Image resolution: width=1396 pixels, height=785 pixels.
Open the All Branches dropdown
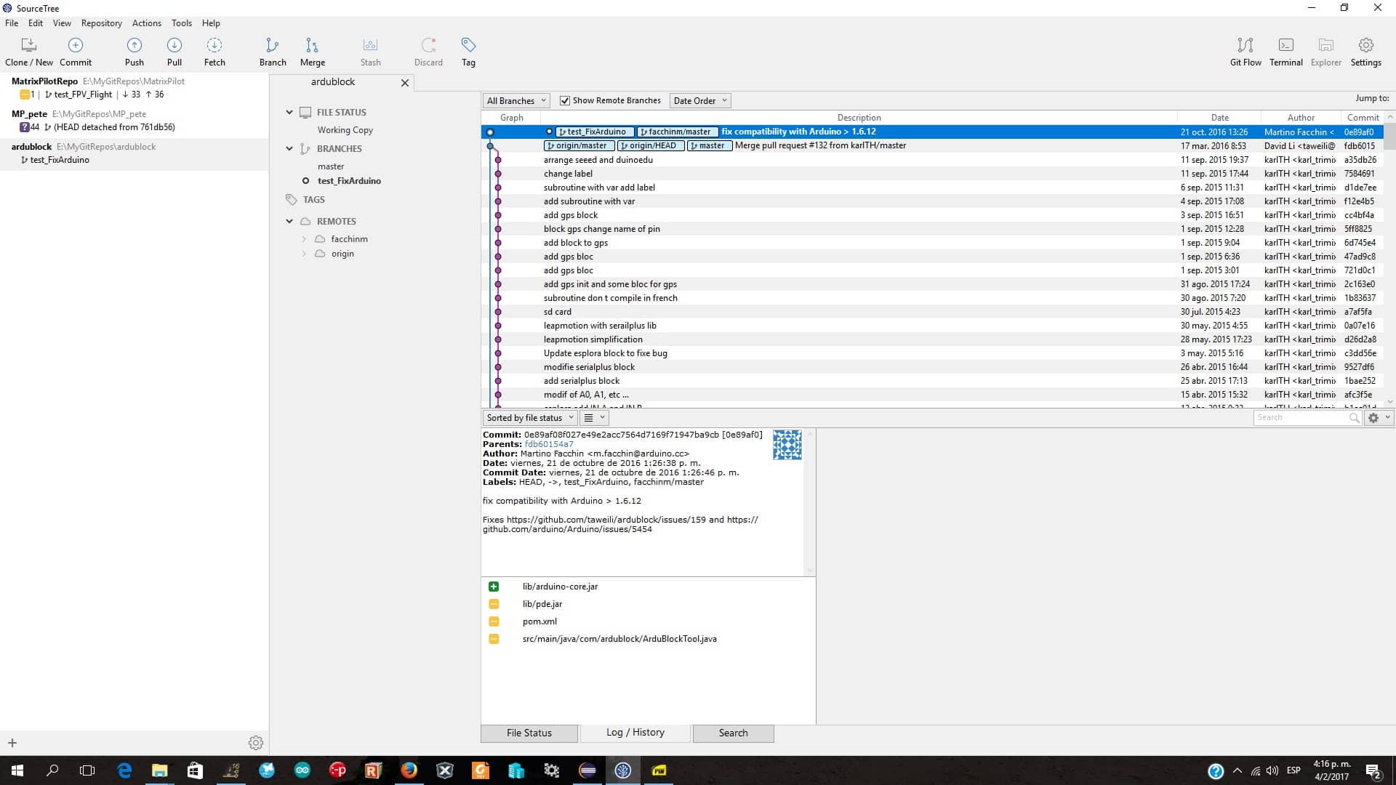[x=516, y=101]
